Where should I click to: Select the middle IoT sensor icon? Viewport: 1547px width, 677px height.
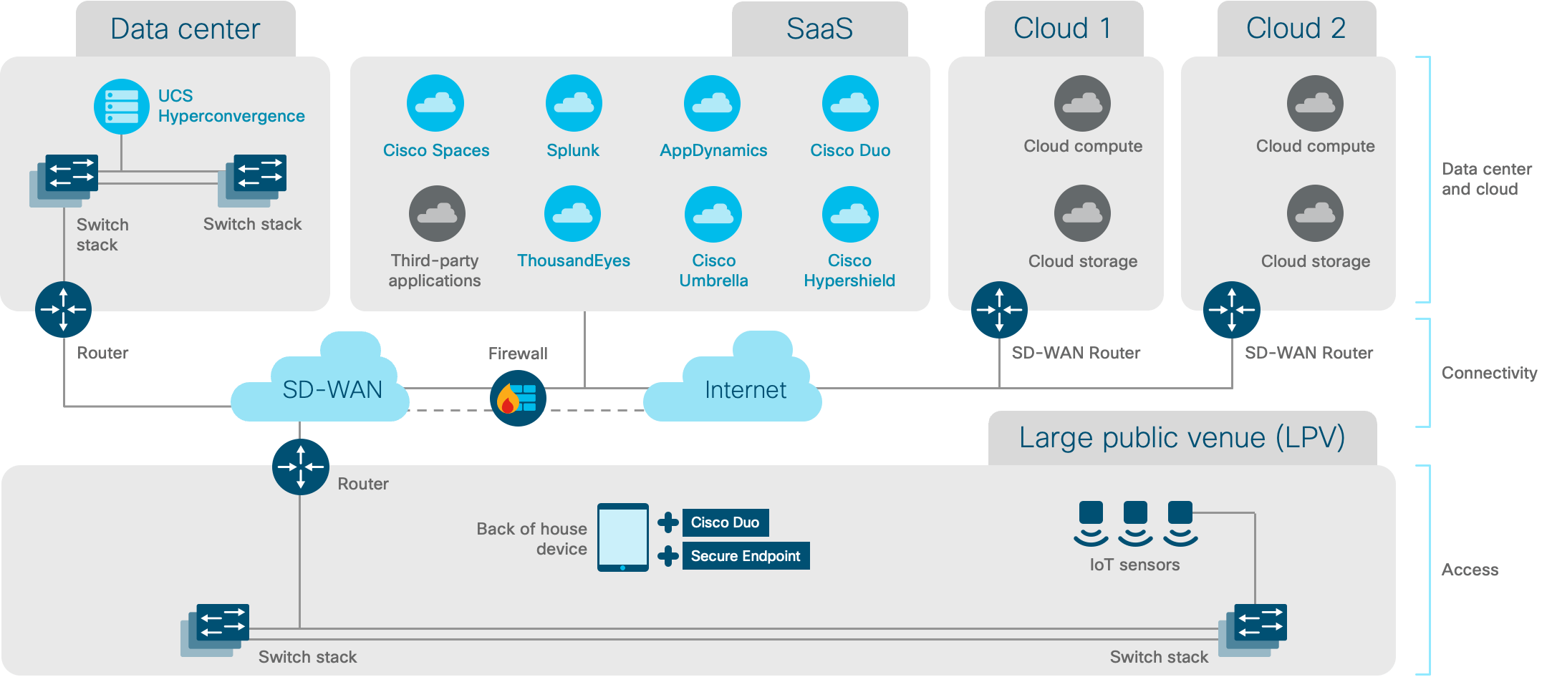[1135, 523]
